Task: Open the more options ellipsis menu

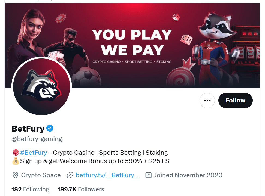Action: click(x=207, y=100)
